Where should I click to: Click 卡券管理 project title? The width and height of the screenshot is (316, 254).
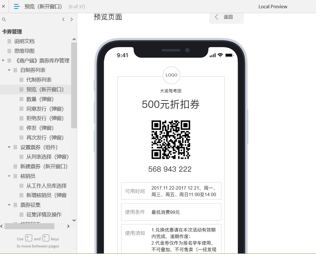(12, 32)
